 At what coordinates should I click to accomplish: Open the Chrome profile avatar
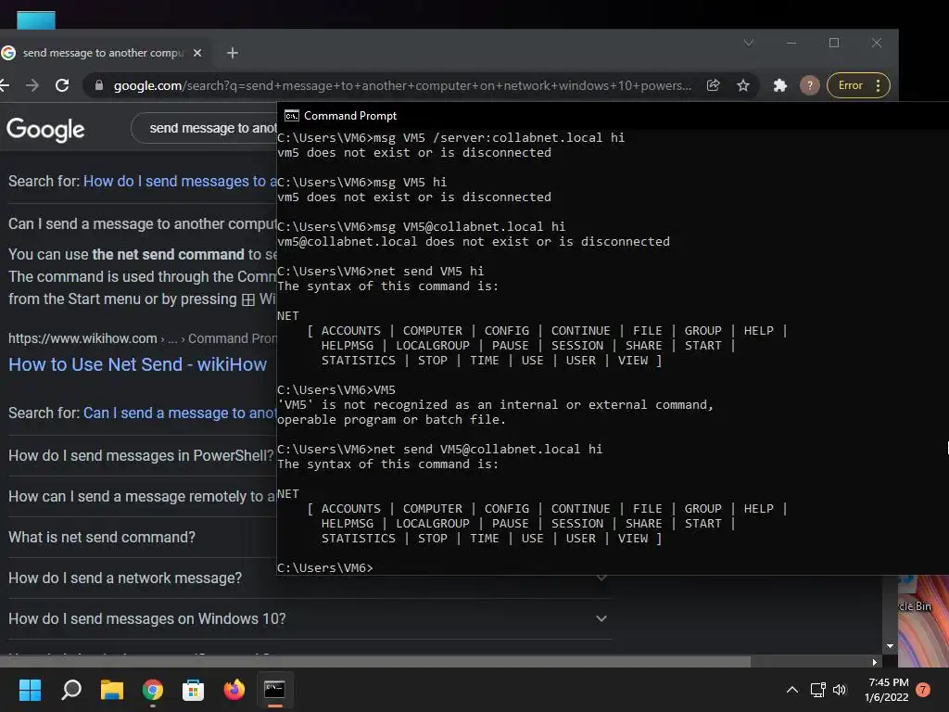click(x=810, y=85)
